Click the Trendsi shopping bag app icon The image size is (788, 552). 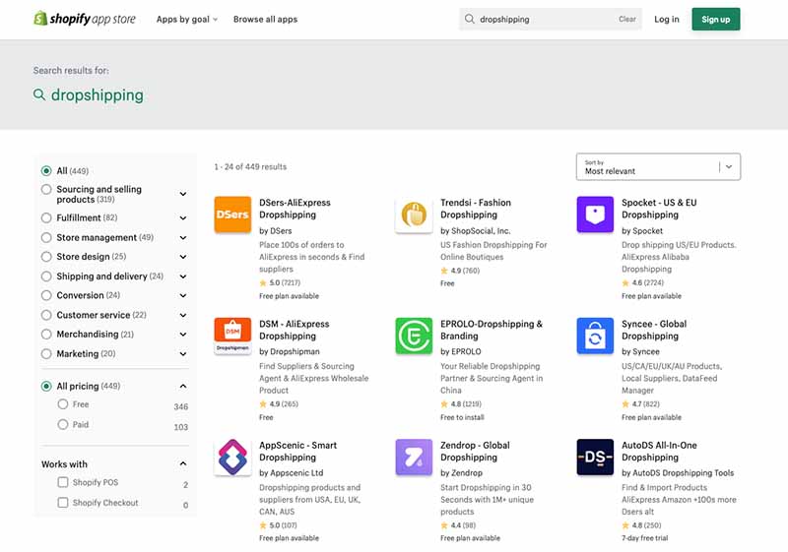click(x=414, y=215)
